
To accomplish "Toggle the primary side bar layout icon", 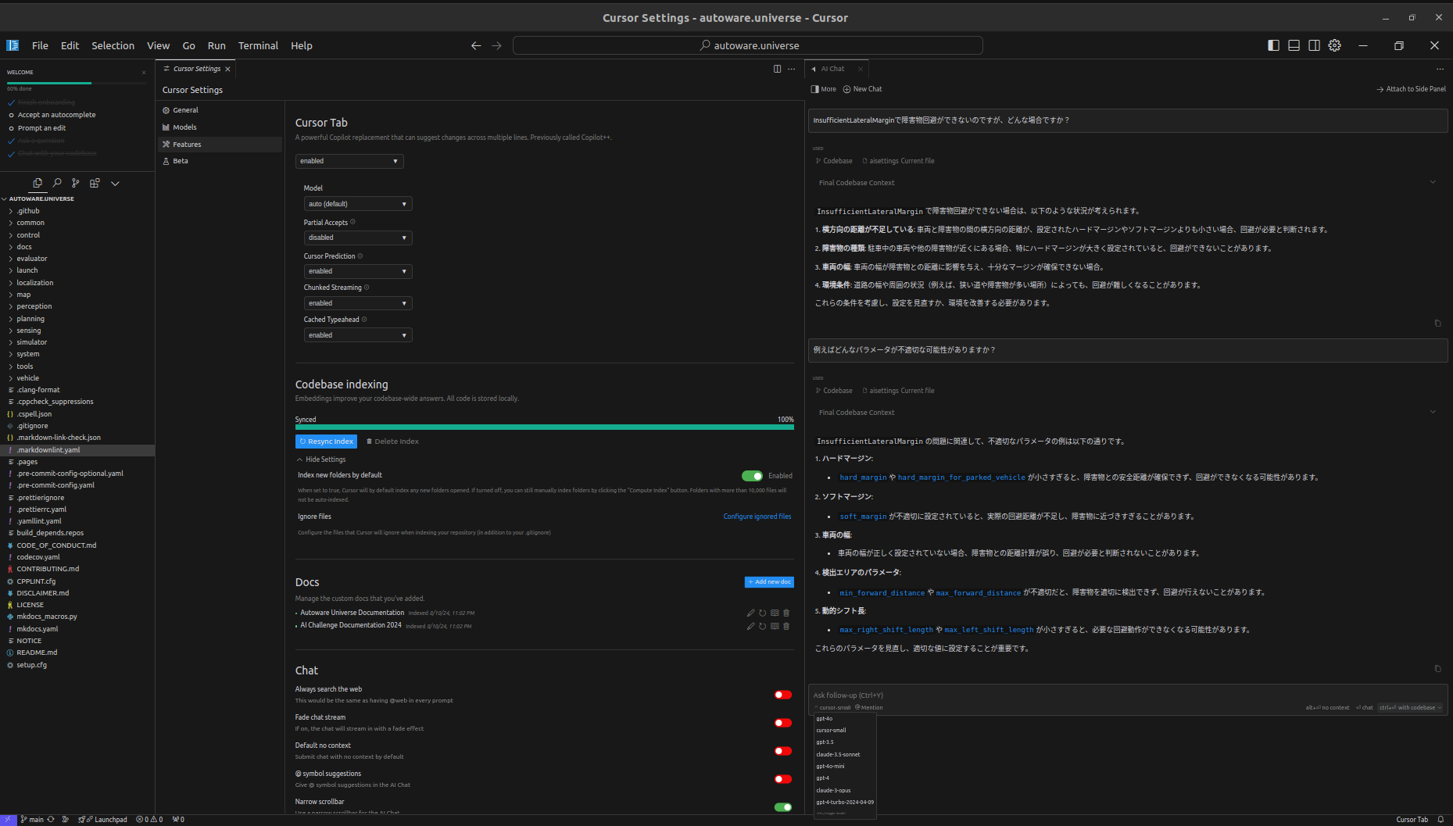I will click(x=1273, y=45).
